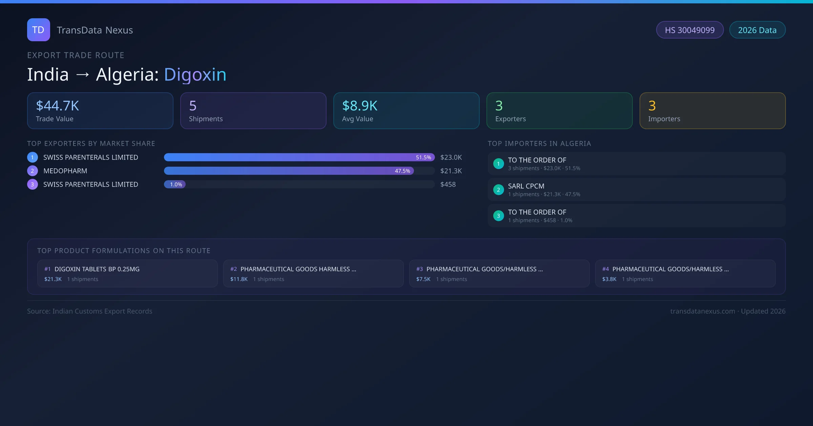
Task: Open the 3 Importers stat card
Action: (712, 111)
